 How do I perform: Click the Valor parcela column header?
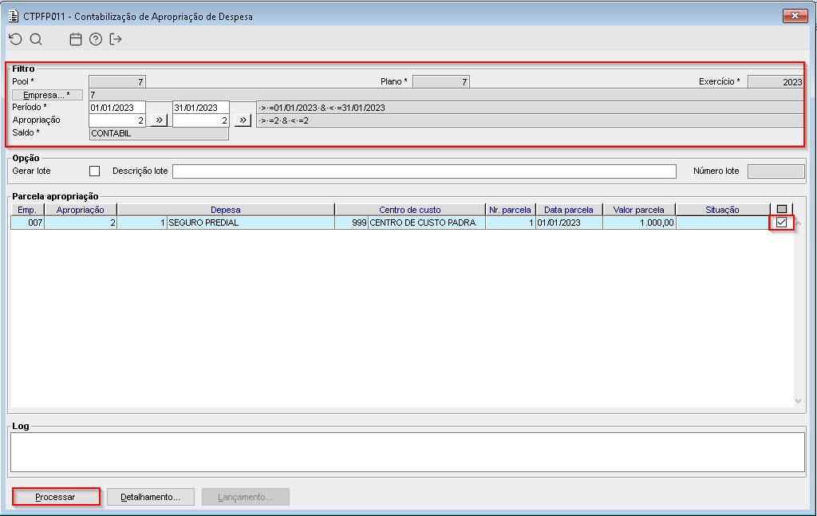(639, 209)
